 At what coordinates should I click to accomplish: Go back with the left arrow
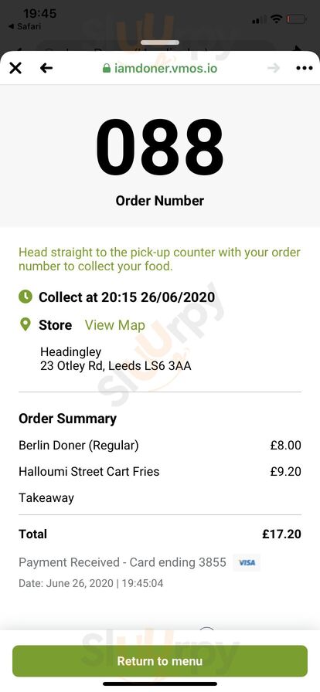46,68
